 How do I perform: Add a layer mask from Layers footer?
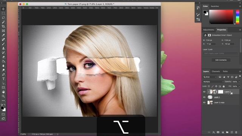point(218,132)
